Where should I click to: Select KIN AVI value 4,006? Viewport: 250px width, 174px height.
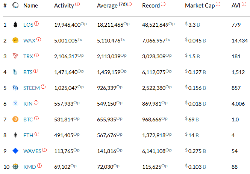238,104
